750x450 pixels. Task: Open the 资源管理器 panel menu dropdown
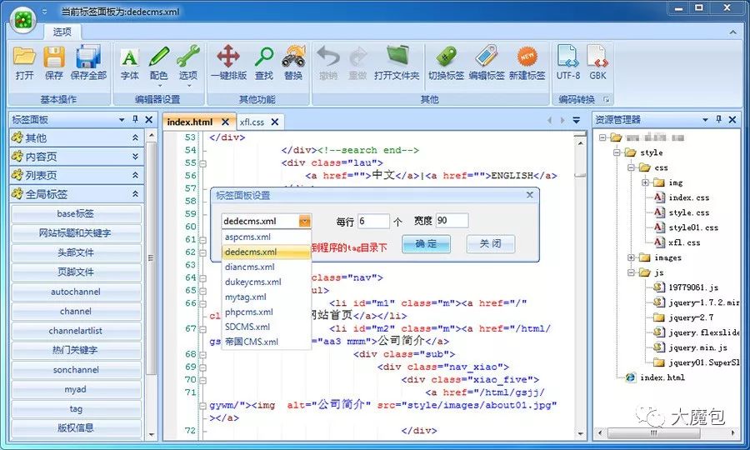point(705,119)
